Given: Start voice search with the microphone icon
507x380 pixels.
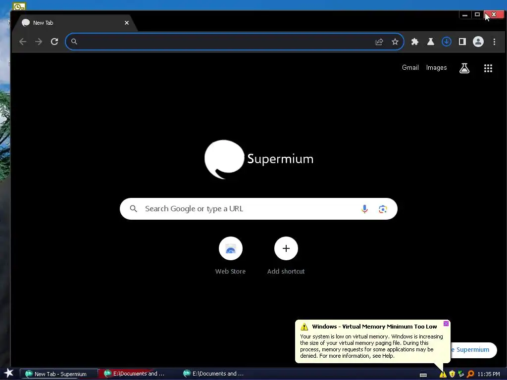Looking at the screenshot, I should click(364, 209).
